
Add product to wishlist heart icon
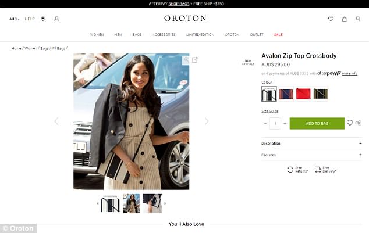[x=350, y=123]
